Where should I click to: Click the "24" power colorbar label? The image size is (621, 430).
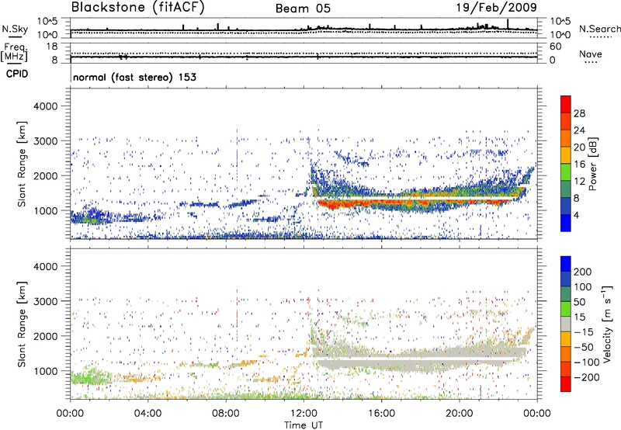click(579, 130)
